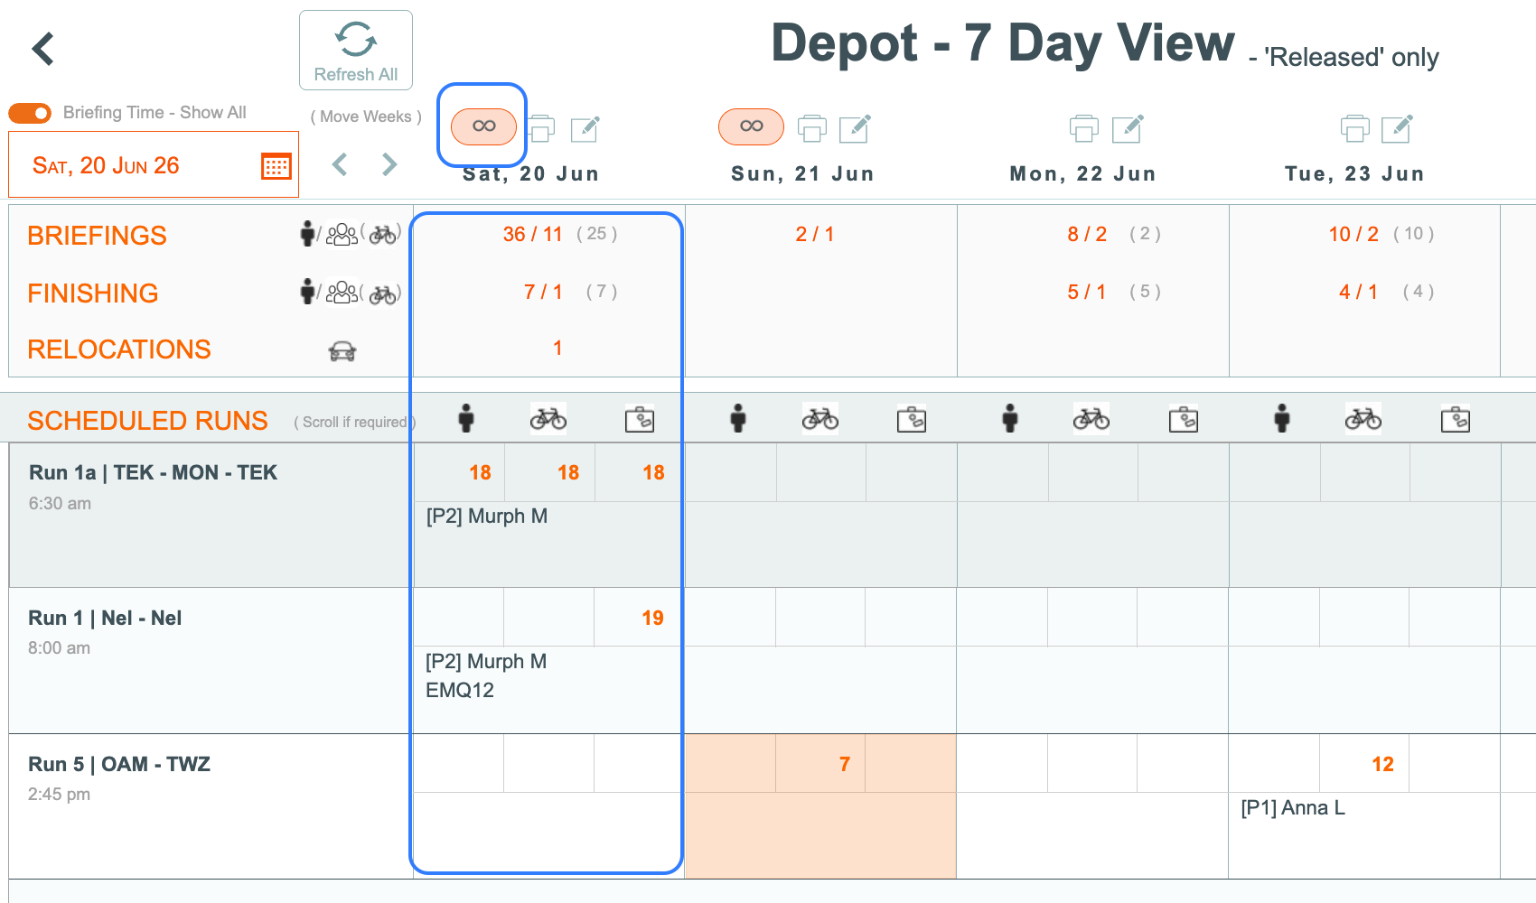The height and width of the screenshot is (903, 1536).
Task: Click the Sunday person column icon
Action: [x=738, y=418]
